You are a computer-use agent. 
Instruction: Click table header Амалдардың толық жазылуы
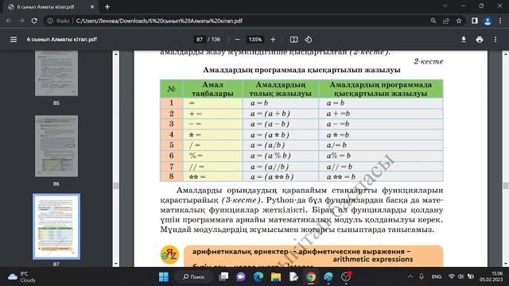tap(281, 89)
